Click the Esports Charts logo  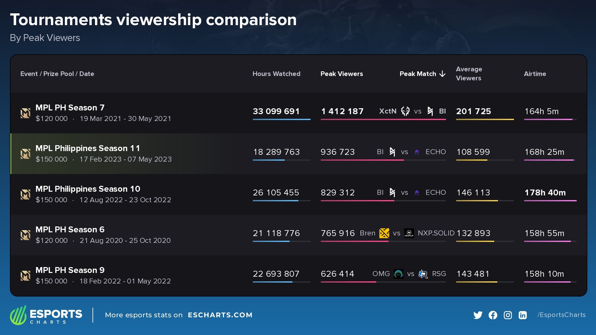point(46,315)
